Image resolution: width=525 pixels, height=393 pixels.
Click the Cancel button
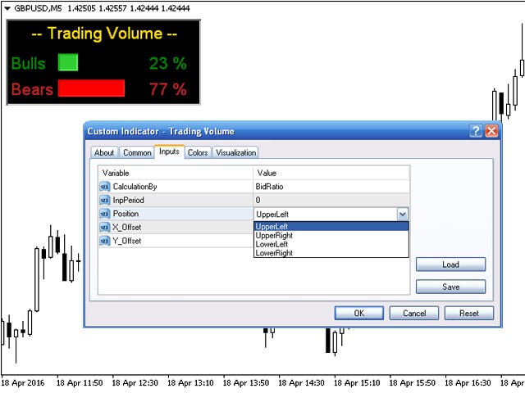[x=414, y=313]
